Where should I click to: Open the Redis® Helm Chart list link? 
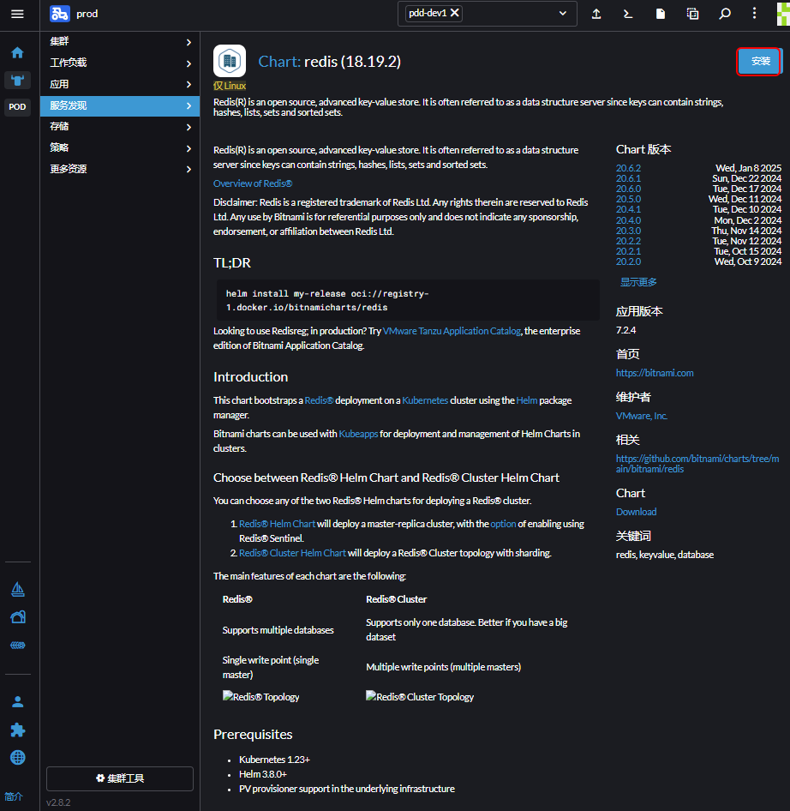point(277,524)
